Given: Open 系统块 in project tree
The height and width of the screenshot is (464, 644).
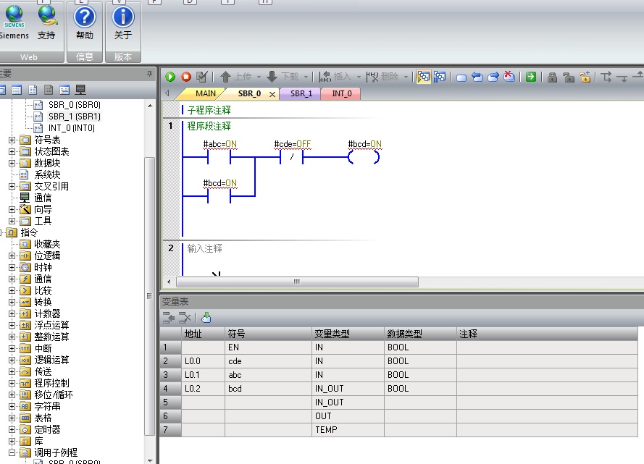Looking at the screenshot, I should click(x=47, y=174).
